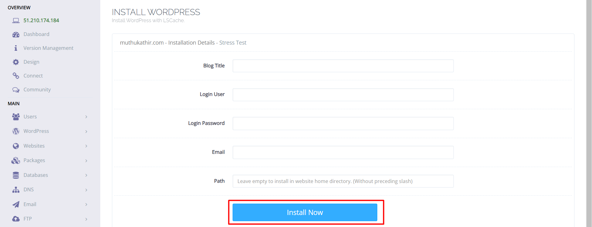This screenshot has height=227, width=592.
Task: Expand the Users submenu chevron
Action: coord(86,117)
